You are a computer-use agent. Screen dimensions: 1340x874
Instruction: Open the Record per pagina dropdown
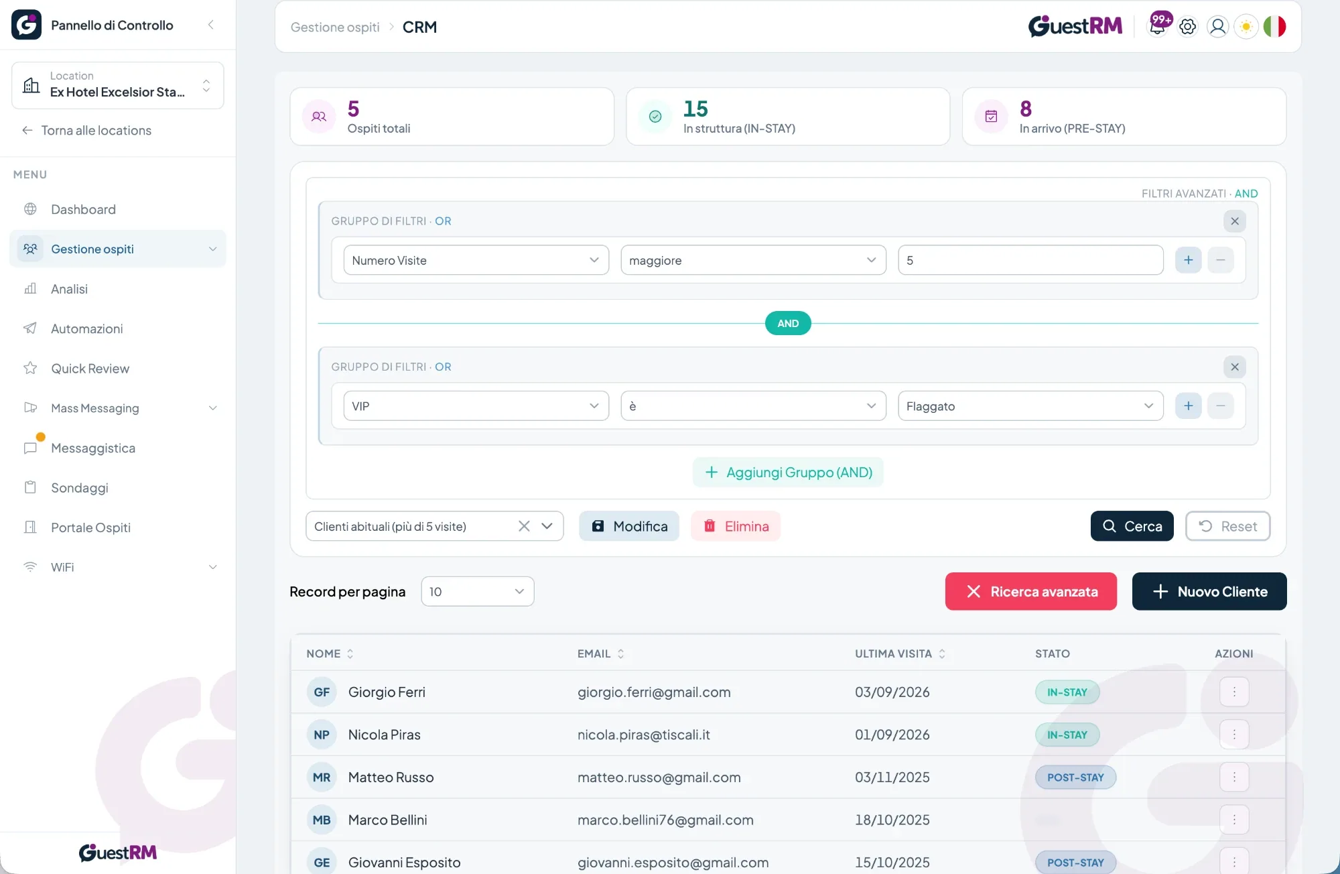click(477, 591)
